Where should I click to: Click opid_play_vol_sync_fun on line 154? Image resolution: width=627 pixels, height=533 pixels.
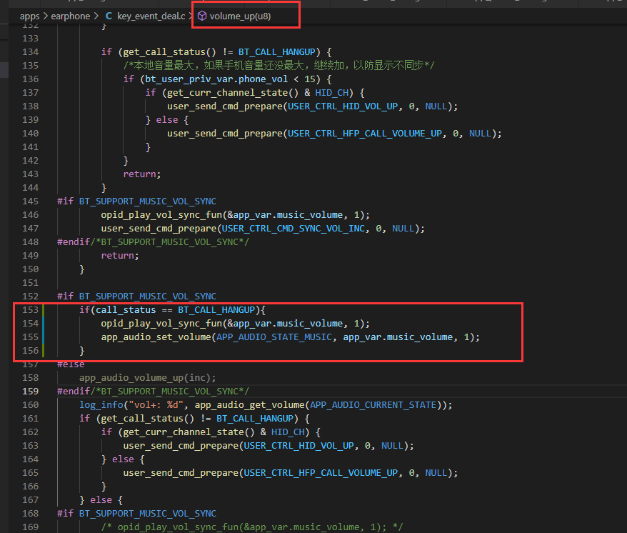161,324
